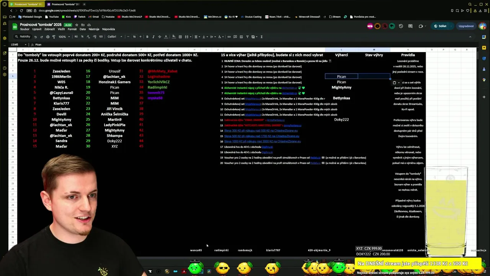Screen dimensions: 490x276
Task: Open the video meeting camera icon
Action: pos(421,26)
